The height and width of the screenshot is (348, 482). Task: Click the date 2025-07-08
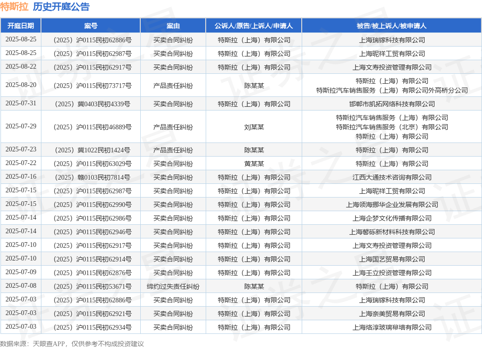pyautogui.click(x=21, y=286)
